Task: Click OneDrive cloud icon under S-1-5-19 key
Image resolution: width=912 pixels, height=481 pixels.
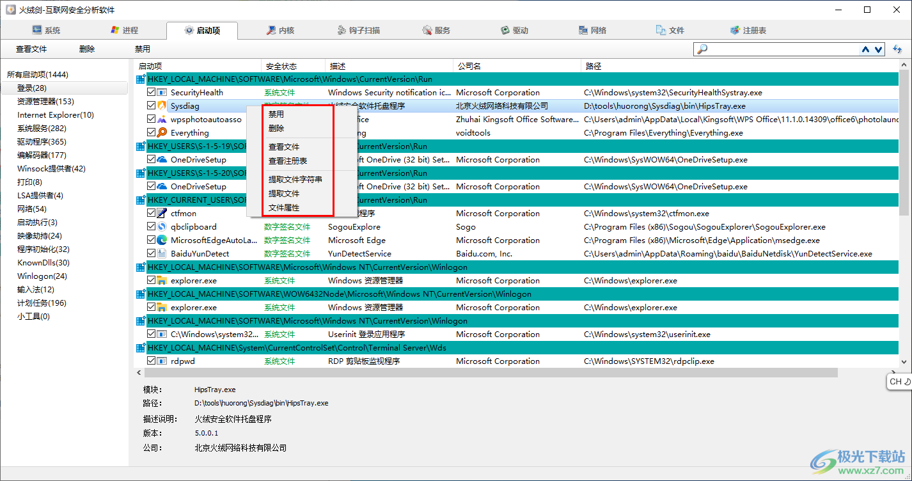Action: pos(162,159)
